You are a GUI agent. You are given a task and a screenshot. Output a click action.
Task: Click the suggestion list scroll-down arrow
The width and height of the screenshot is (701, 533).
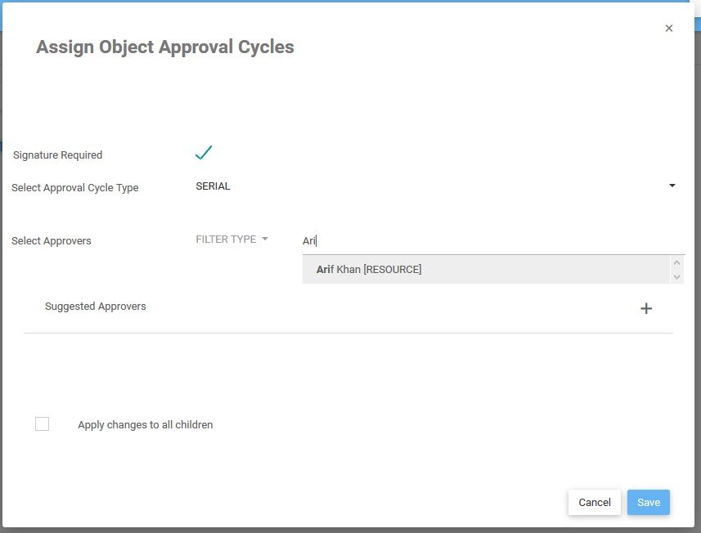[676, 277]
